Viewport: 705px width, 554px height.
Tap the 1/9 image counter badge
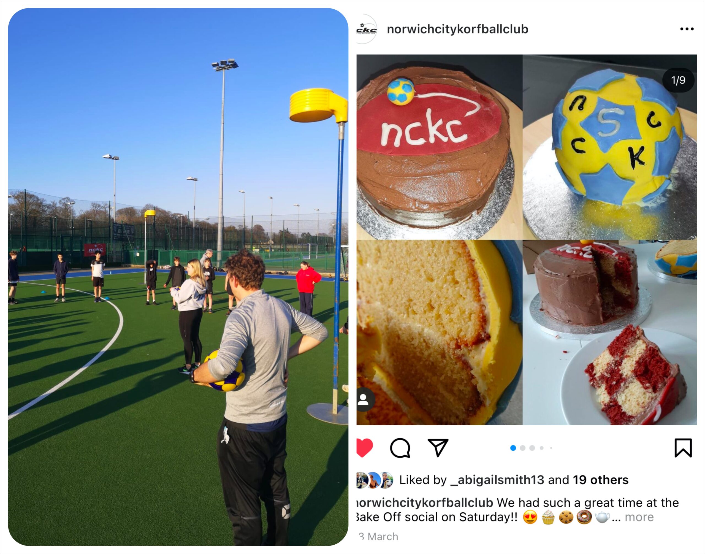(678, 80)
